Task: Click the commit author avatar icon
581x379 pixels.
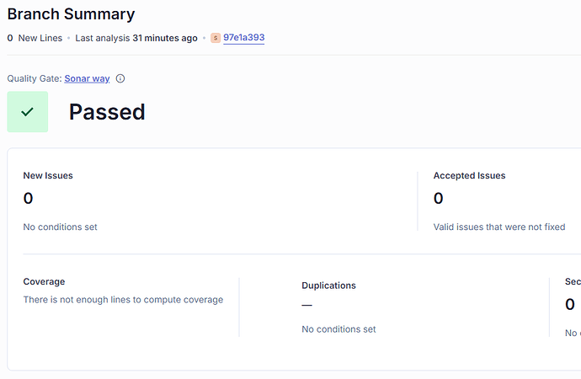Action: click(216, 38)
